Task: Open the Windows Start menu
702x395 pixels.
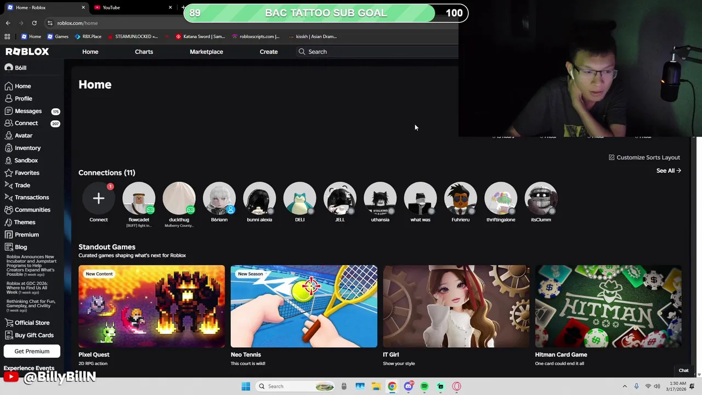Action: 246,386
